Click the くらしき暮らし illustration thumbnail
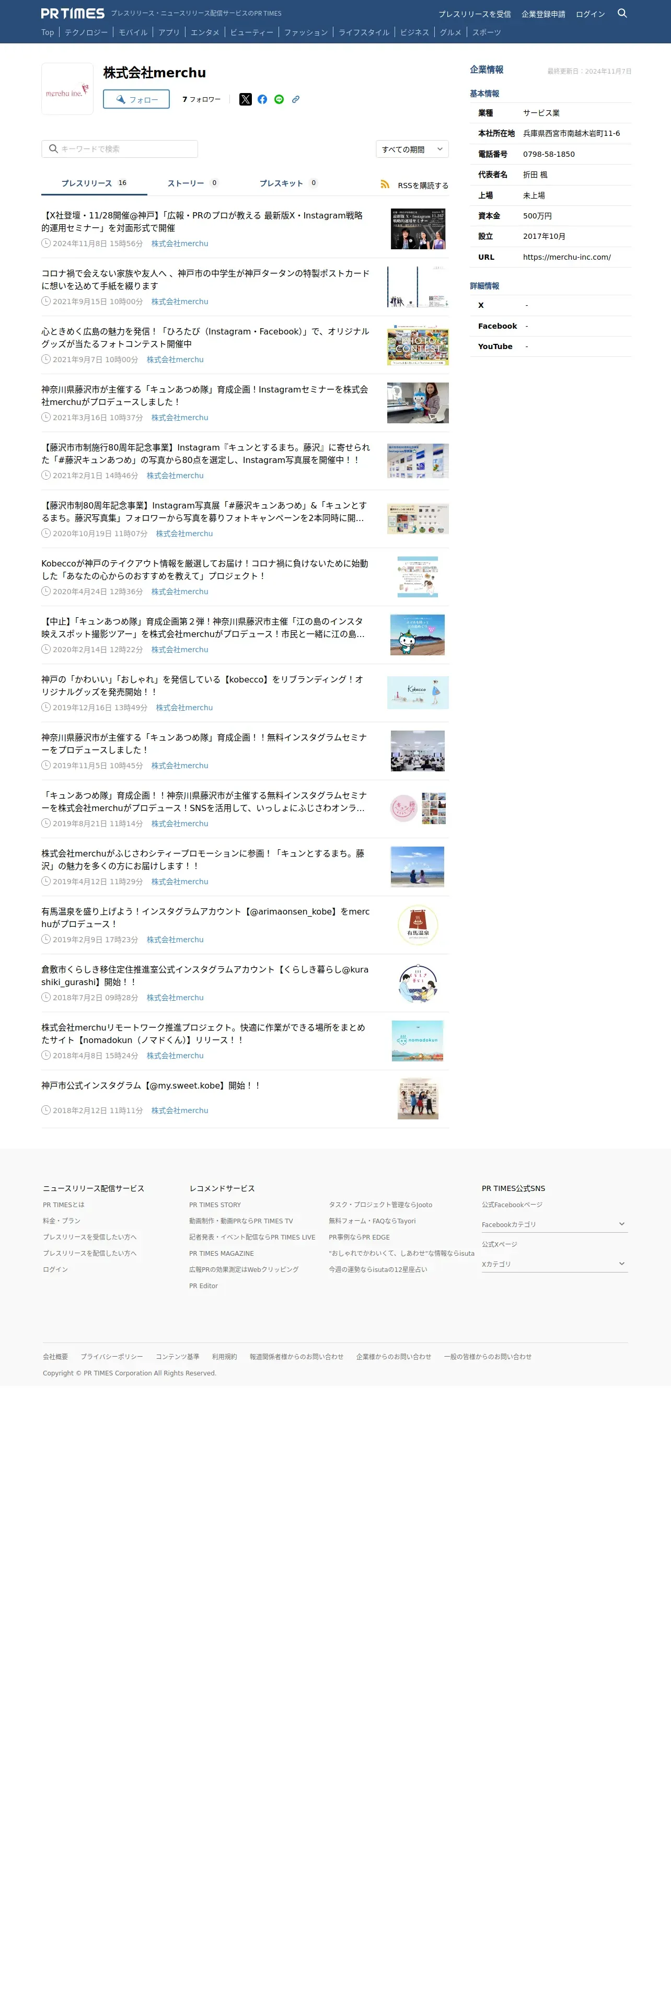 [418, 983]
